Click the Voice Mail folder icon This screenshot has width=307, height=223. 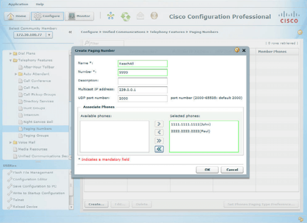(15, 142)
